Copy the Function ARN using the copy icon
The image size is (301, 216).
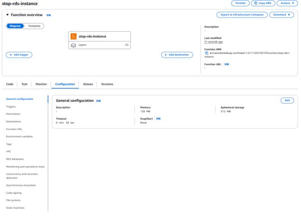[x=206, y=53]
